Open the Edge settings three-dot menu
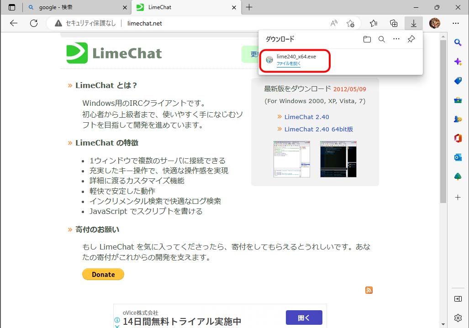469x328 pixels. 456,23
